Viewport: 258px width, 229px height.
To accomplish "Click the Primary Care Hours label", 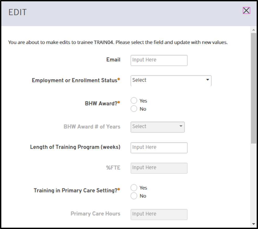I will [x=95, y=214].
